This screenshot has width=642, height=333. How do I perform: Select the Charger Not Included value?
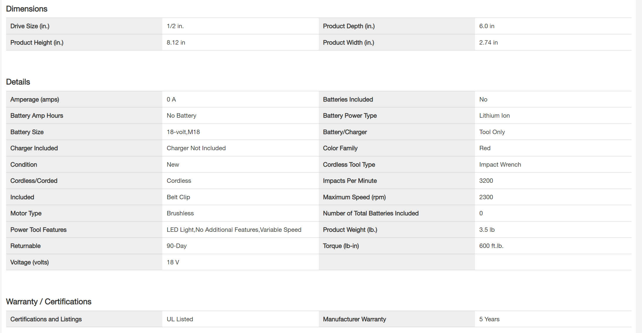pyautogui.click(x=196, y=148)
